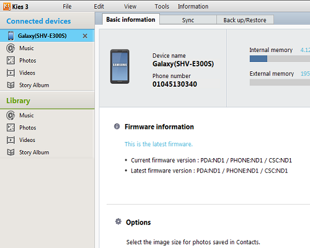Click the Samsung phone image thumbnail
310x248 pixels.
[x=120, y=66]
